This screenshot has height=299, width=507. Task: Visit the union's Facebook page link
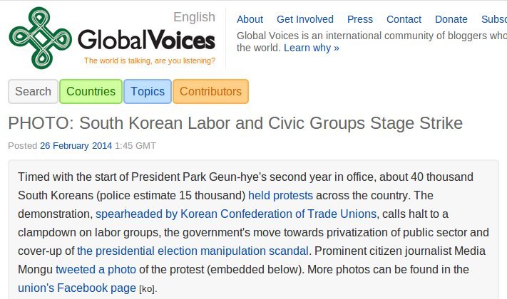[x=77, y=288]
